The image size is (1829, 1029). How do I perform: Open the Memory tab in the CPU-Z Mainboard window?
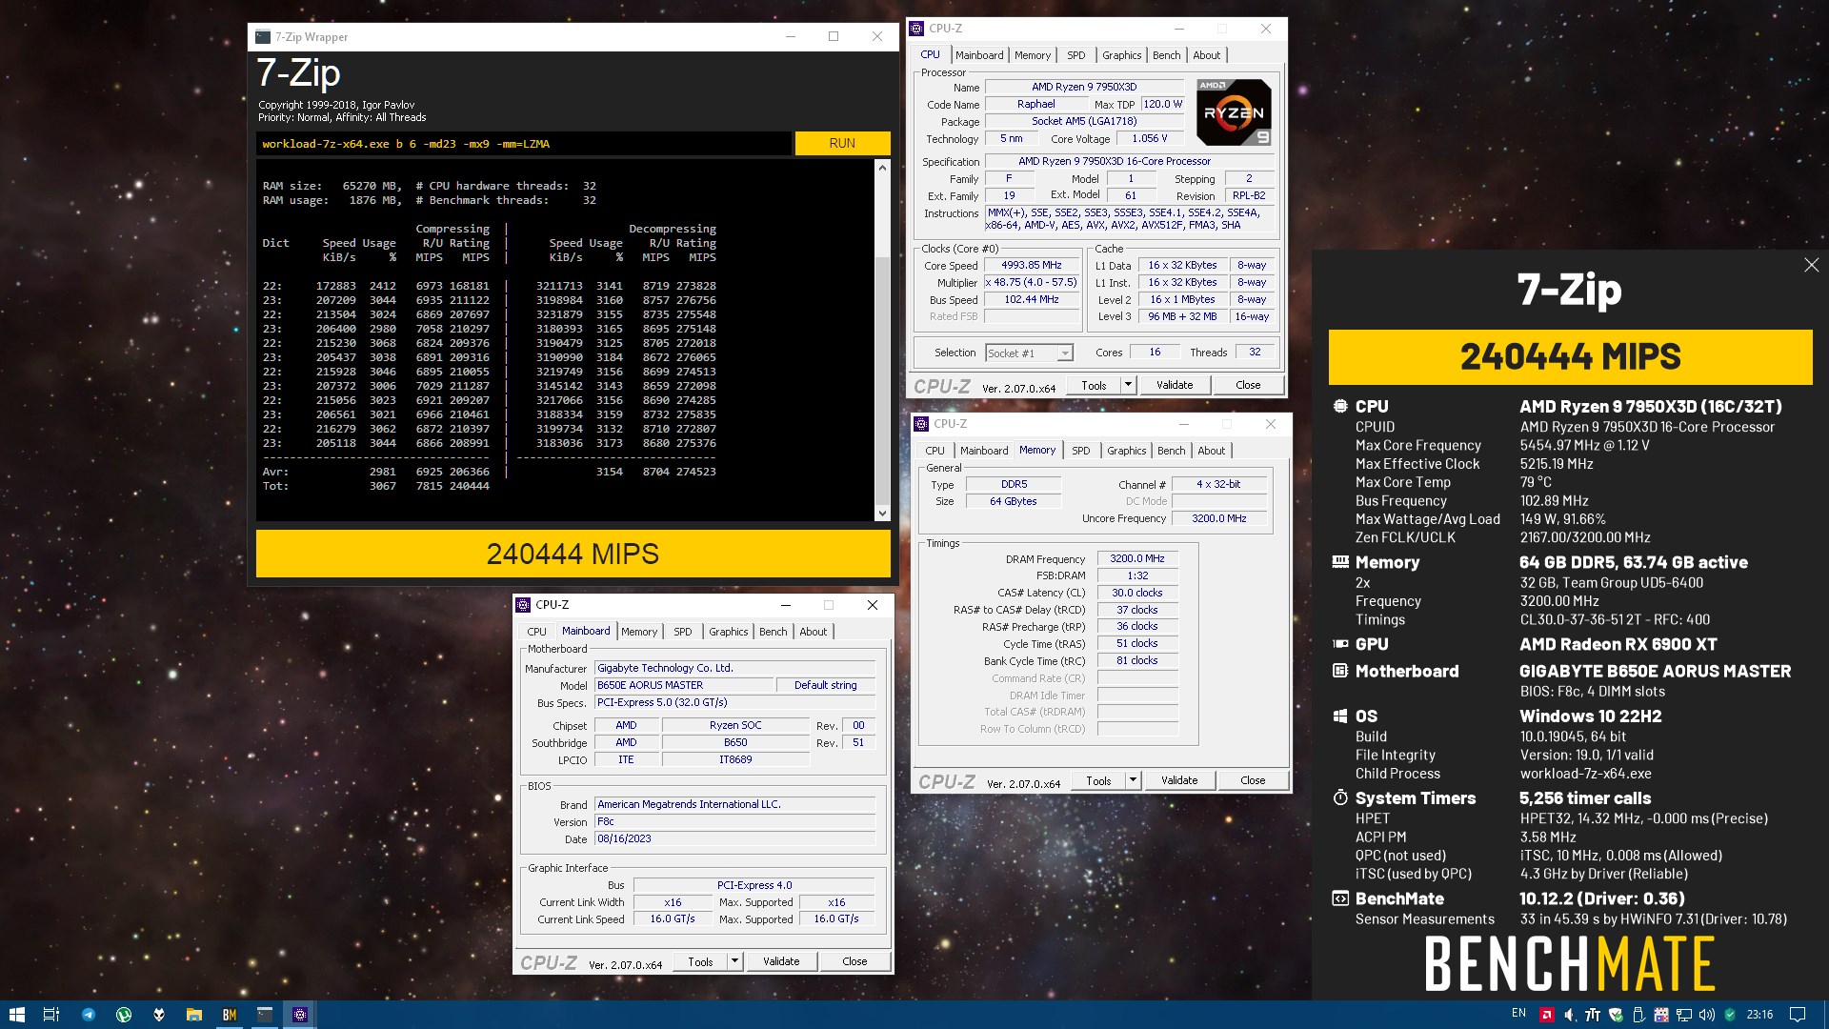639,632
